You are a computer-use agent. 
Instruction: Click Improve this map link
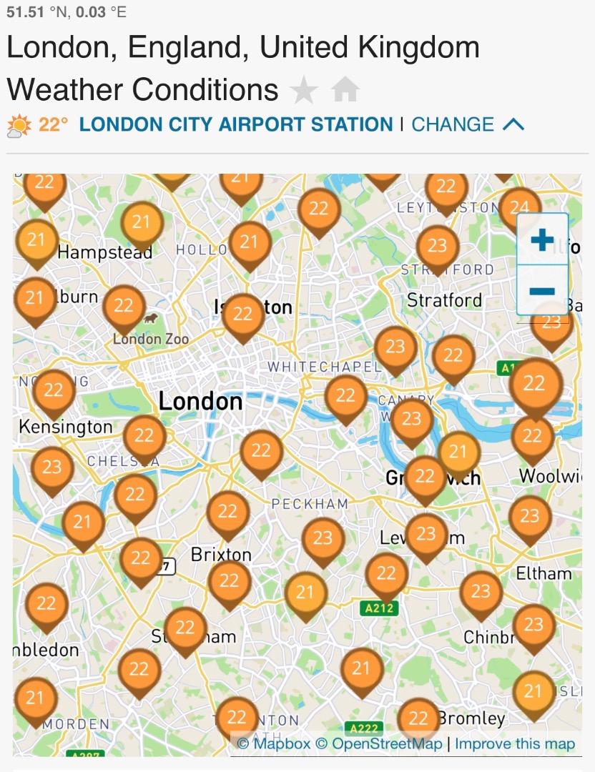click(x=515, y=743)
